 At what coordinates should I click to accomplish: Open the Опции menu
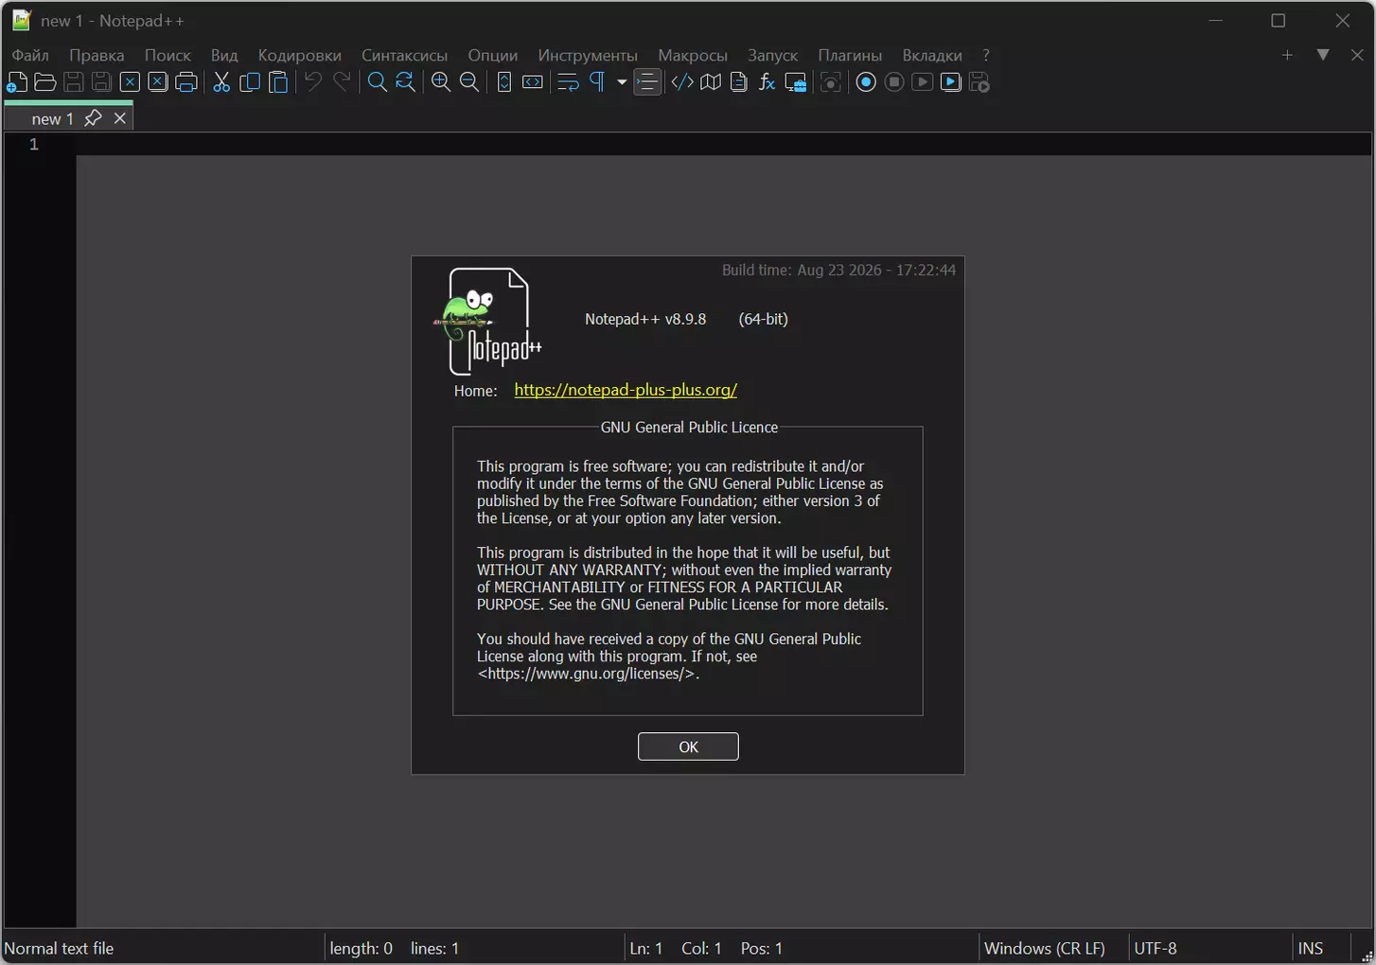pos(493,55)
